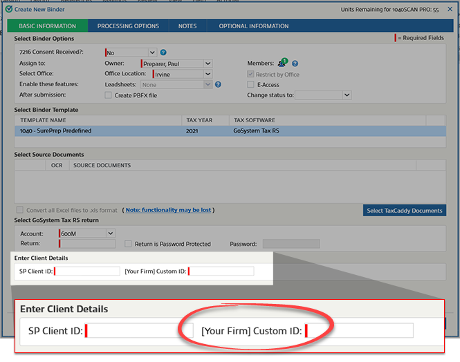Image resolution: width=460 pixels, height=362 pixels.
Task: Open the functionality may be lost note link
Action: 168,210
